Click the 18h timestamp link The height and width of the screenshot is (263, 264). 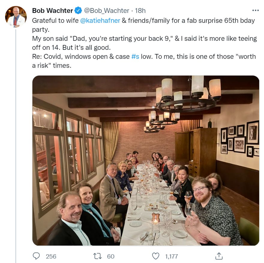coord(140,10)
